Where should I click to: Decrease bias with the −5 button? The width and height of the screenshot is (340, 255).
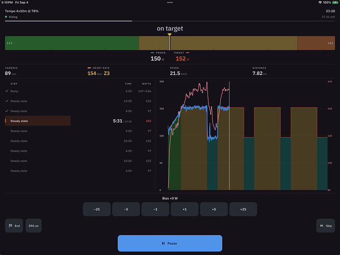coord(126,209)
